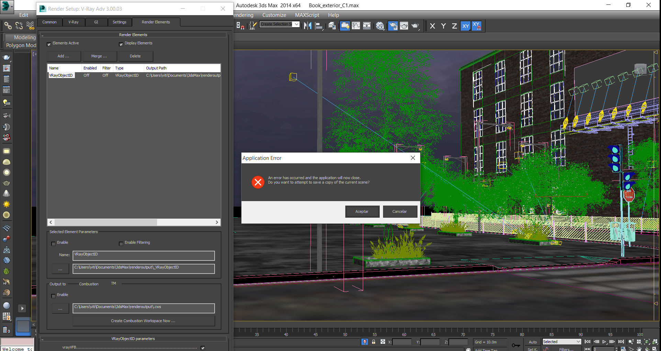Switch to the Common tab
The height and width of the screenshot is (351, 661).
[49, 22]
